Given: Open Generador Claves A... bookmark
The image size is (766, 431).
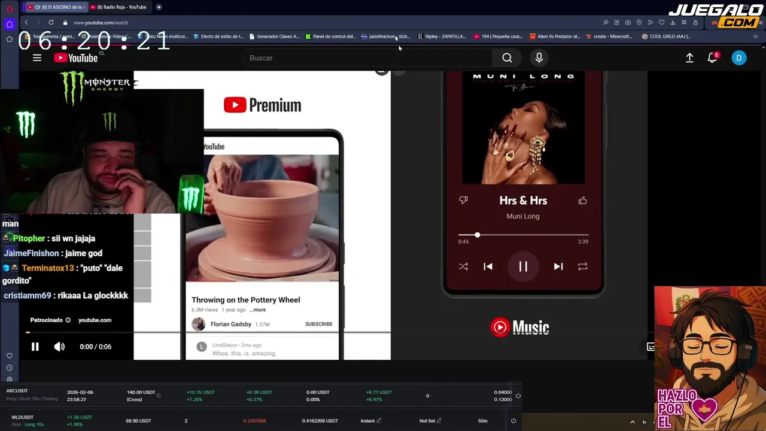Looking at the screenshot, I should click(274, 37).
